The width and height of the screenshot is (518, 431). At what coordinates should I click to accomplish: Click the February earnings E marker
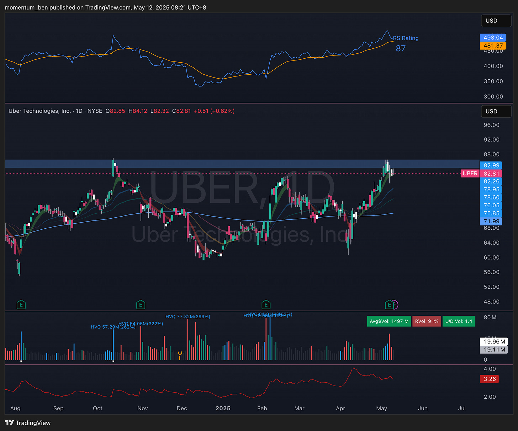click(x=266, y=305)
